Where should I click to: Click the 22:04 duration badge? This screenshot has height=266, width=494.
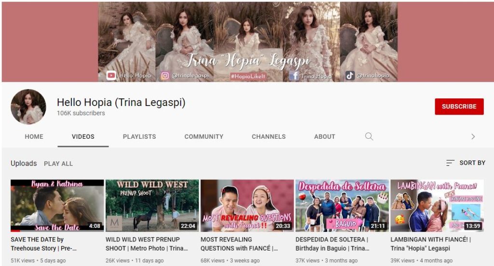coord(188,226)
